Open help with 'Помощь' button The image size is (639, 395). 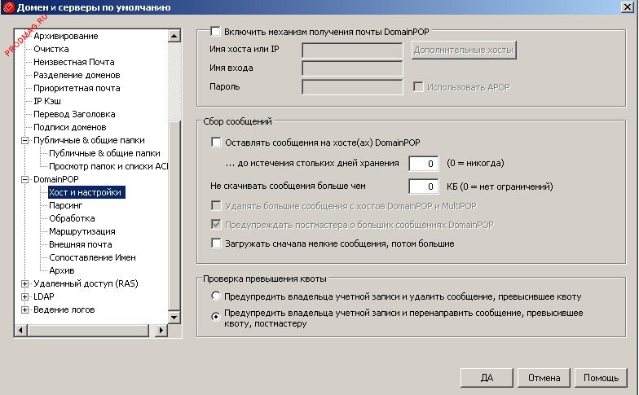click(602, 378)
